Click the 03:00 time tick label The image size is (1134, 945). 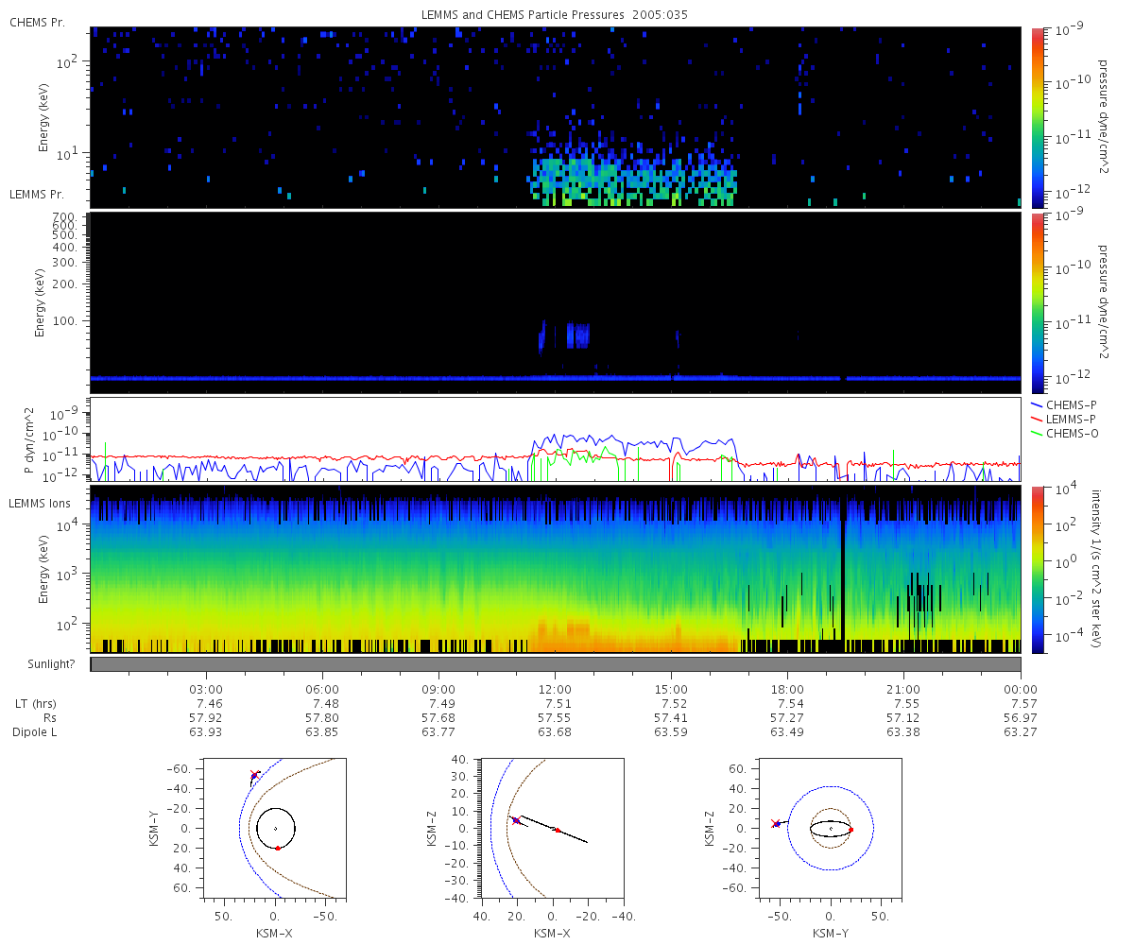206,689
